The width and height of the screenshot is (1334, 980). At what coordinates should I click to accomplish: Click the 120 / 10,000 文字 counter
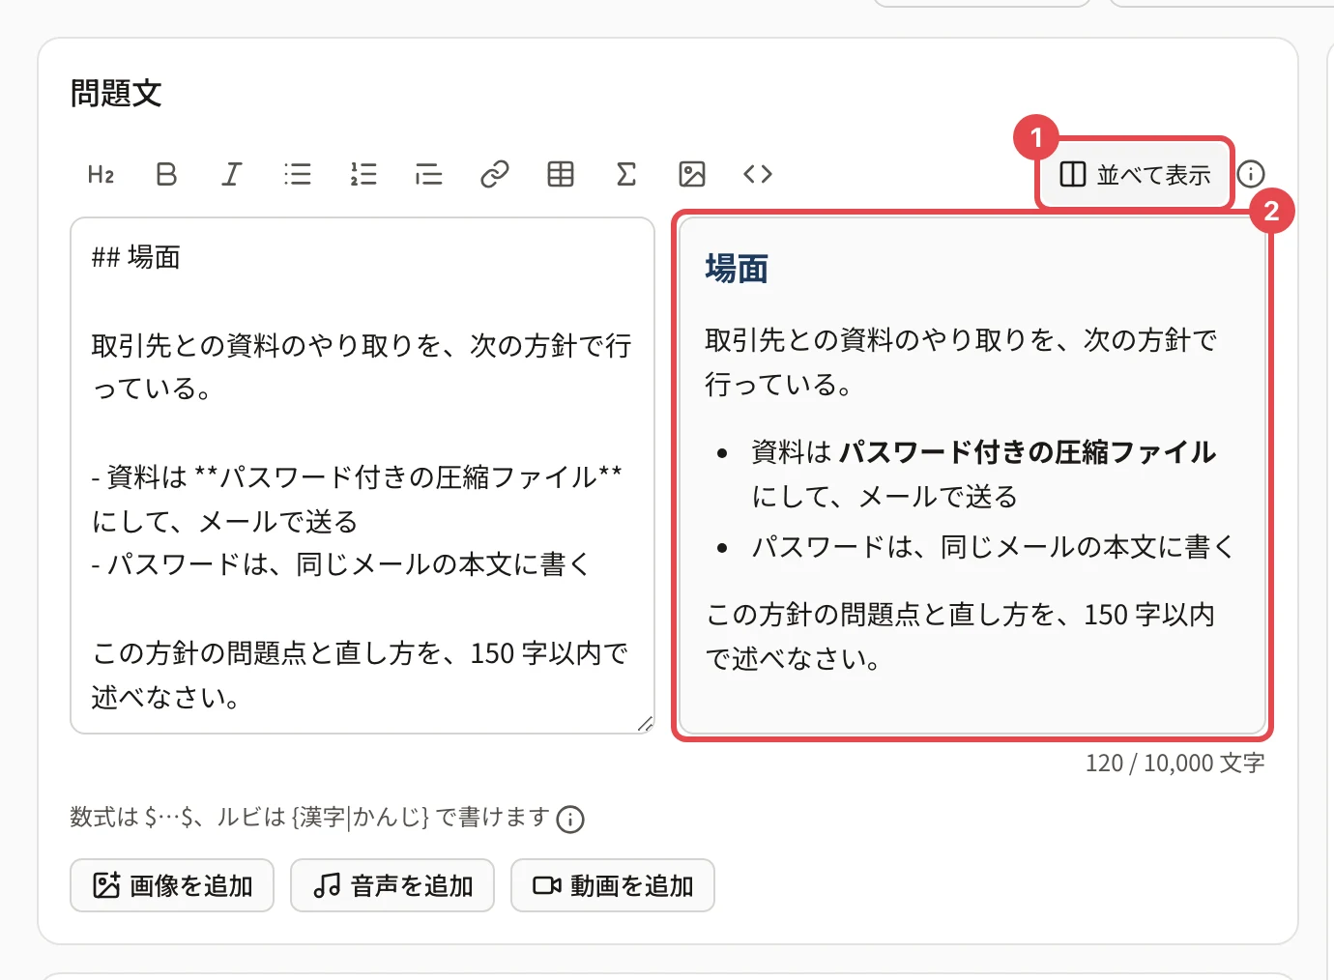click(1174, 764)
